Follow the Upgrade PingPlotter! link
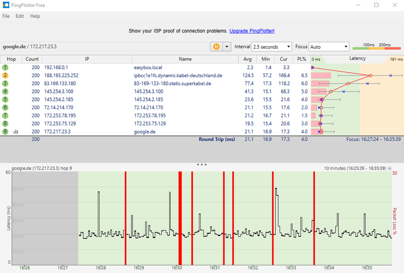Viewport: 404px width, 273px height. 252,31
